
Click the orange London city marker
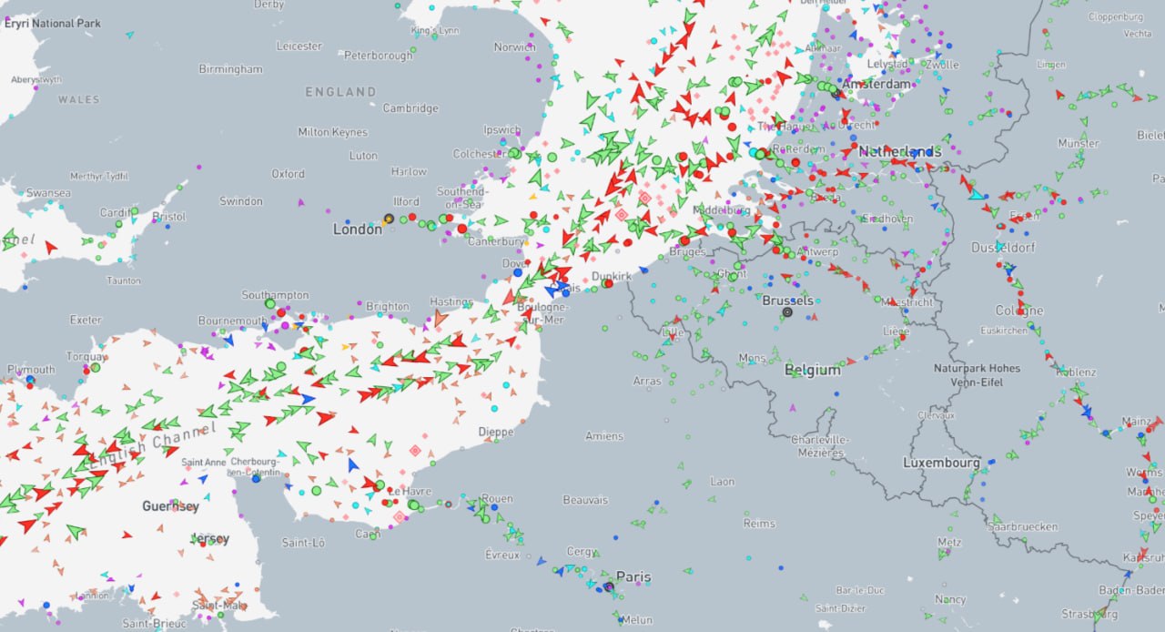389,219
